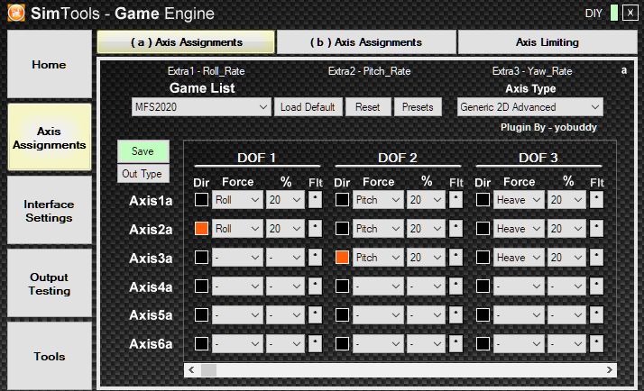Click the SimTools orange logo icon
Viewport: 644px width, 391px height.
[16, 13]
